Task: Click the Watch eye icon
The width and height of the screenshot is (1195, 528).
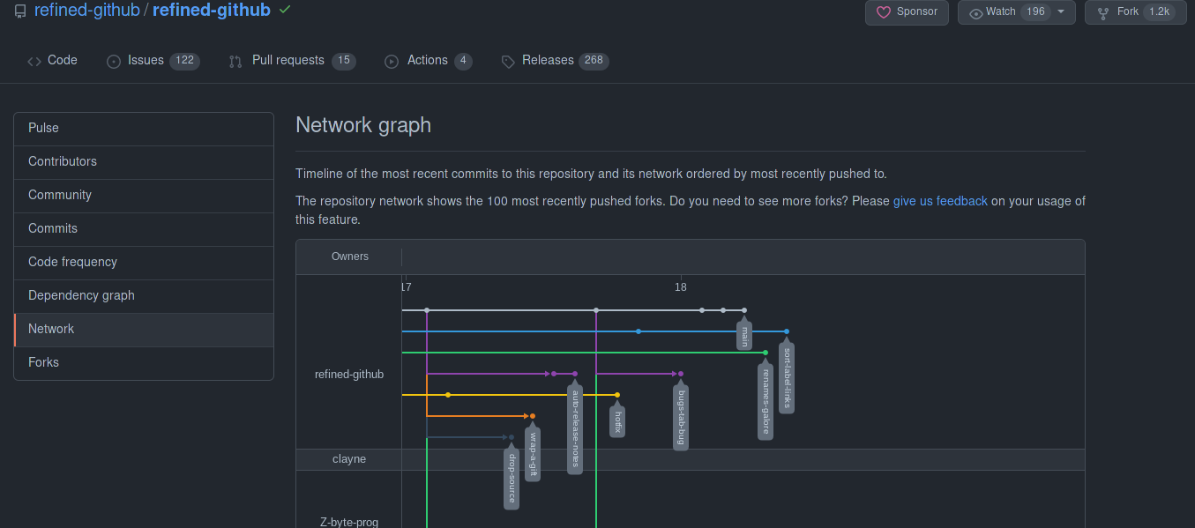Action: pos(976,12)
